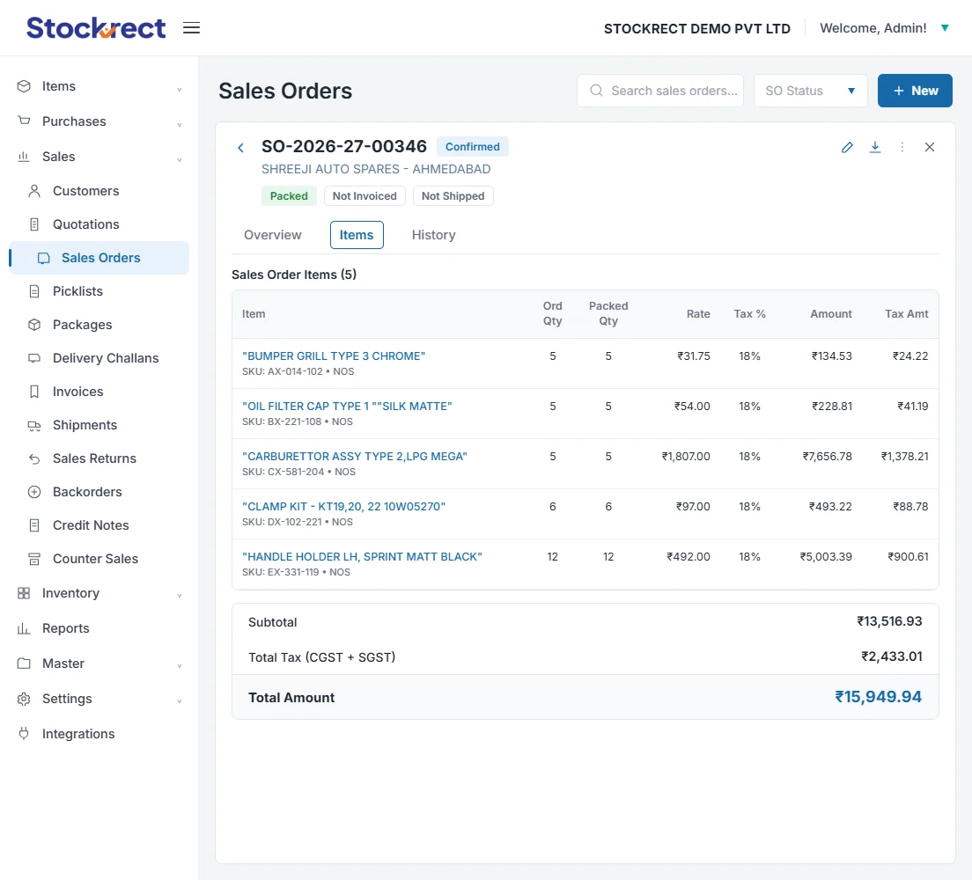The height and width of the screenshot is (880, 972).
Task: Open the three-dot more options menu
Action: click(902, 147)
